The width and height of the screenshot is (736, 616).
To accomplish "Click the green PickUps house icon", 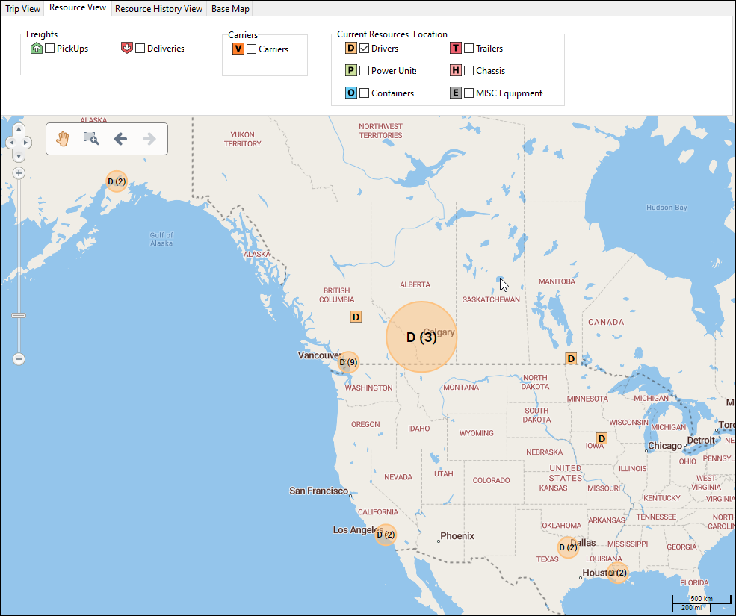I will tap(36, 47).
